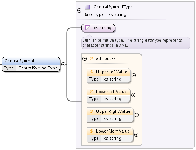Collapse the attributes group
The image size is (196, 150).
click(84, 58)
